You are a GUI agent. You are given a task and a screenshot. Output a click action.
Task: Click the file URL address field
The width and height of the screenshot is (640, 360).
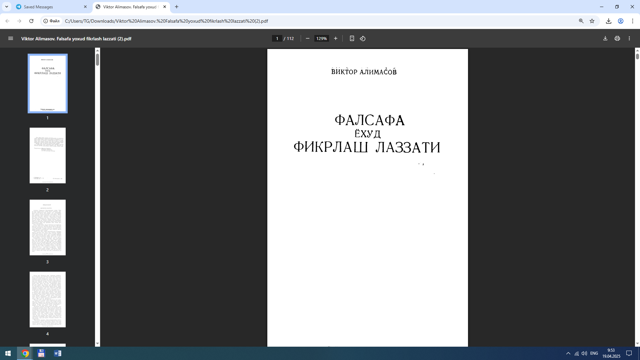coord(167,21)
